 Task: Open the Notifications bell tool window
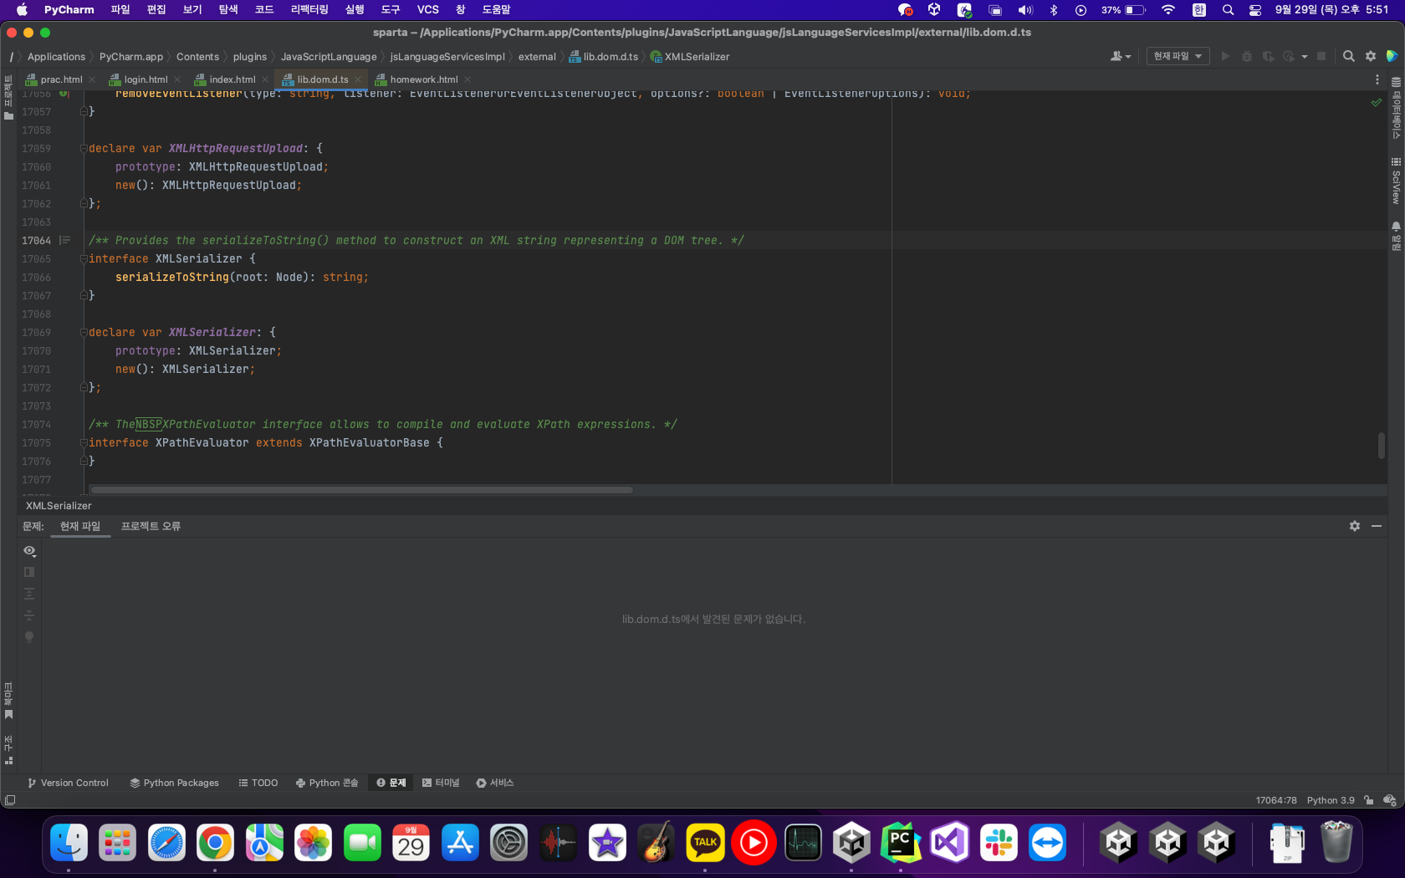click(1396, 237)
